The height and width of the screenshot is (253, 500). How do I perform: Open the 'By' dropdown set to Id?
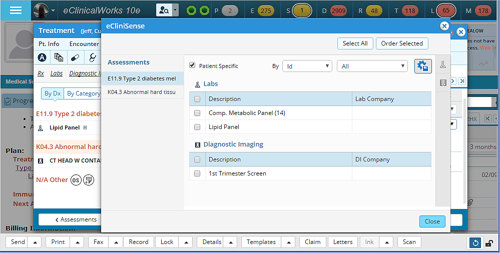pos(307,66)
